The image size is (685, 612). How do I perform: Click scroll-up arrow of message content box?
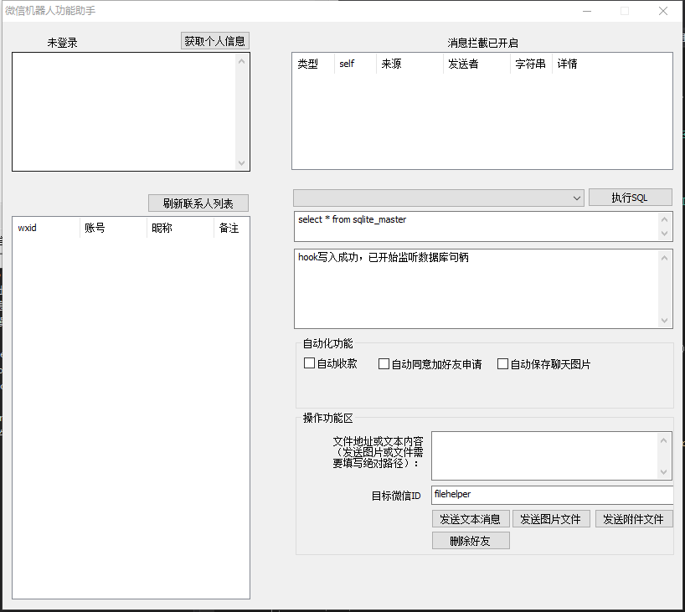tap(663, 440)
